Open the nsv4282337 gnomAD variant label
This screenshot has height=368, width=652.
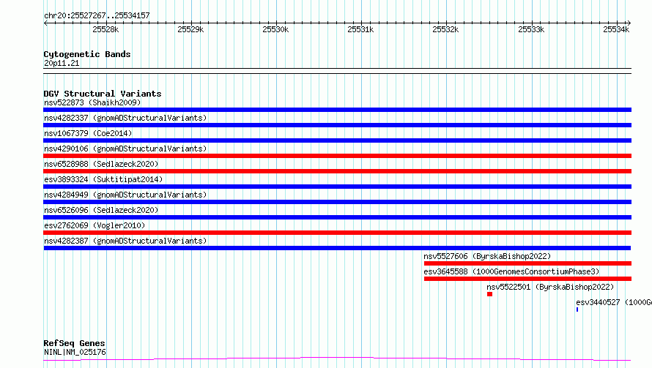[x=125, y=118]
